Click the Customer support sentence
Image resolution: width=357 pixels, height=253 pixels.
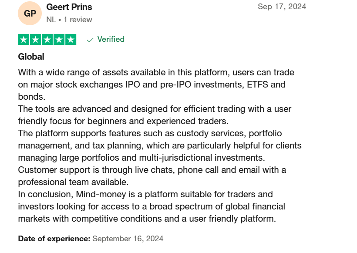[152, 176]
